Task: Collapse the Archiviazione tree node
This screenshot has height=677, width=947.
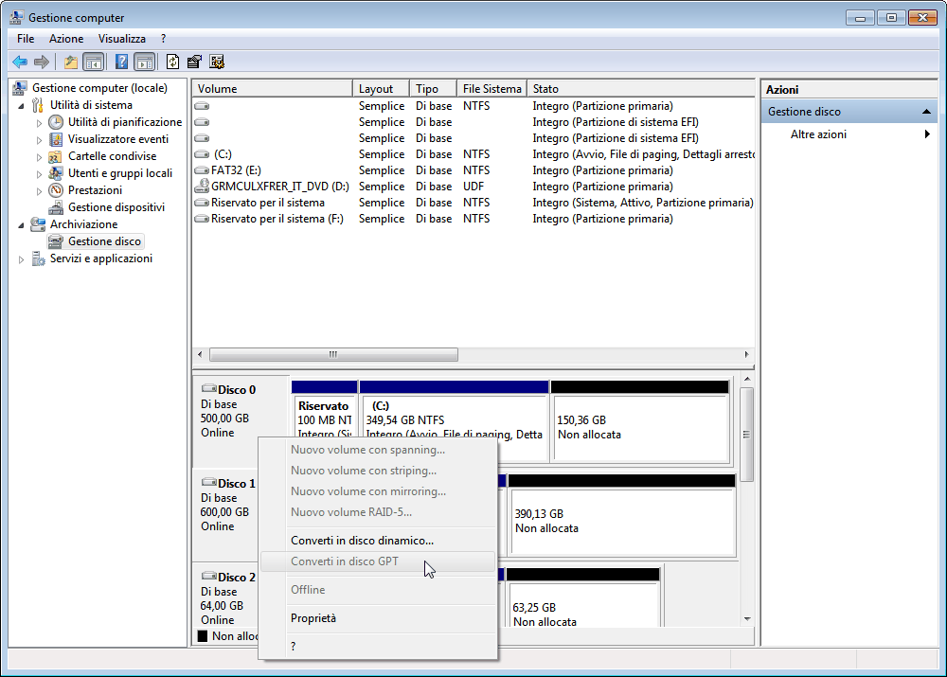Action: tap(22, 224)
